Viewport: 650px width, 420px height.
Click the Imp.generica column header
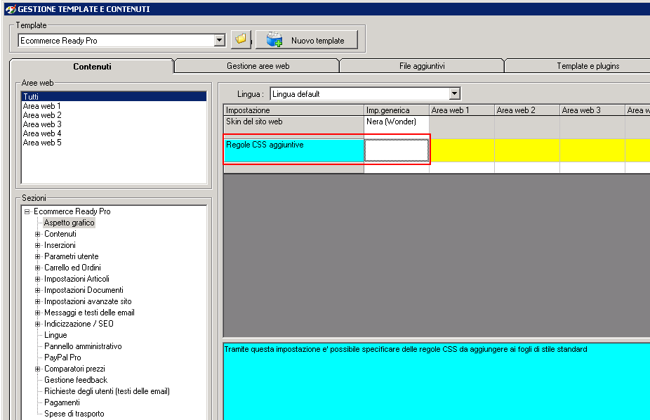point(397,110)
